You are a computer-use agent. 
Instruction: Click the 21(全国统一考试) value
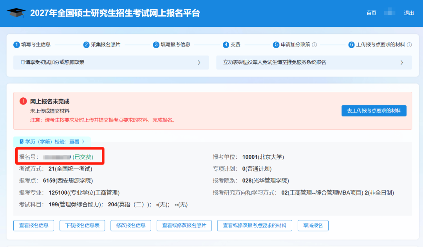[70, 169]
